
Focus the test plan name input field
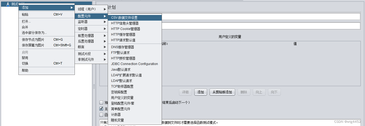point(261,17)
